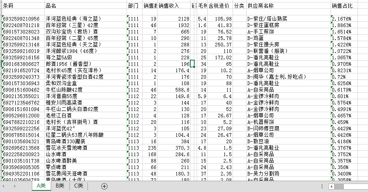Select cell 牛栏山陈酿42度
This screenshot has width=368, height=192.
click(86, 90)
